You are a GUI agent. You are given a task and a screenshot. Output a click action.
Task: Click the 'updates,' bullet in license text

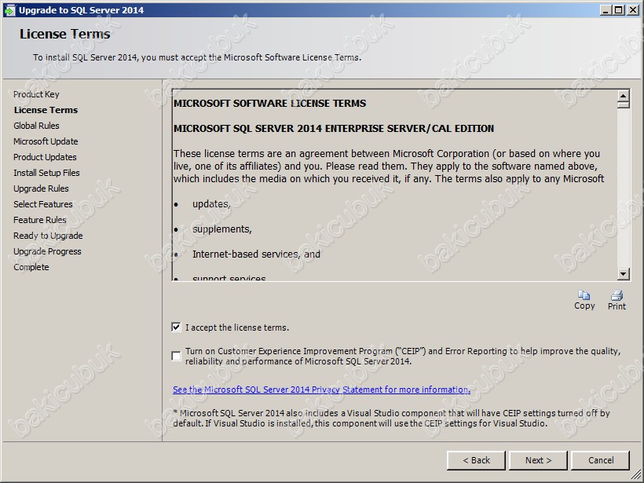(x=211, y=204)
